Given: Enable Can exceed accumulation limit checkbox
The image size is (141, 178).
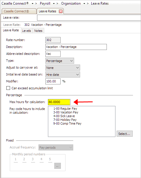Looking at the screenshot, I should point(8,88).
